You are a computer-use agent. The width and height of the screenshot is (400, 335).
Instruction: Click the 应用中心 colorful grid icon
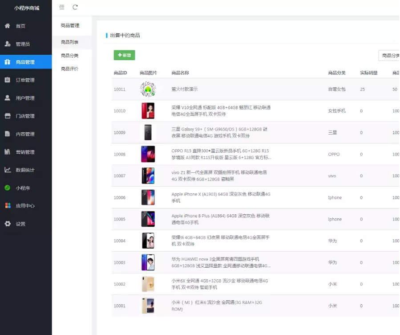[x=8, y=206]
